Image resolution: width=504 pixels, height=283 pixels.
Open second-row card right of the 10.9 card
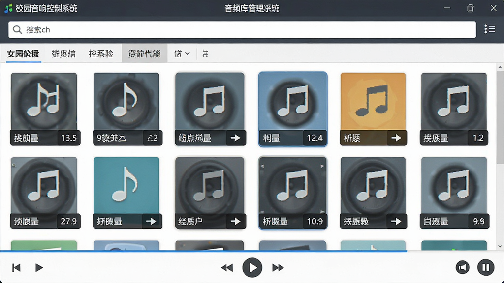click(373, 193)
